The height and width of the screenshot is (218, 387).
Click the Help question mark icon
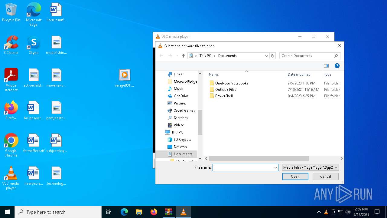click(337, 66)
